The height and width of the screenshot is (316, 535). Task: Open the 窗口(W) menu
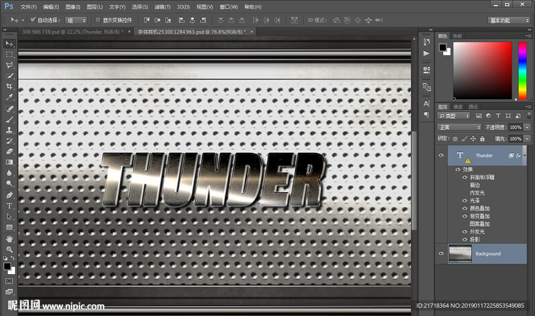coord(229,7)
